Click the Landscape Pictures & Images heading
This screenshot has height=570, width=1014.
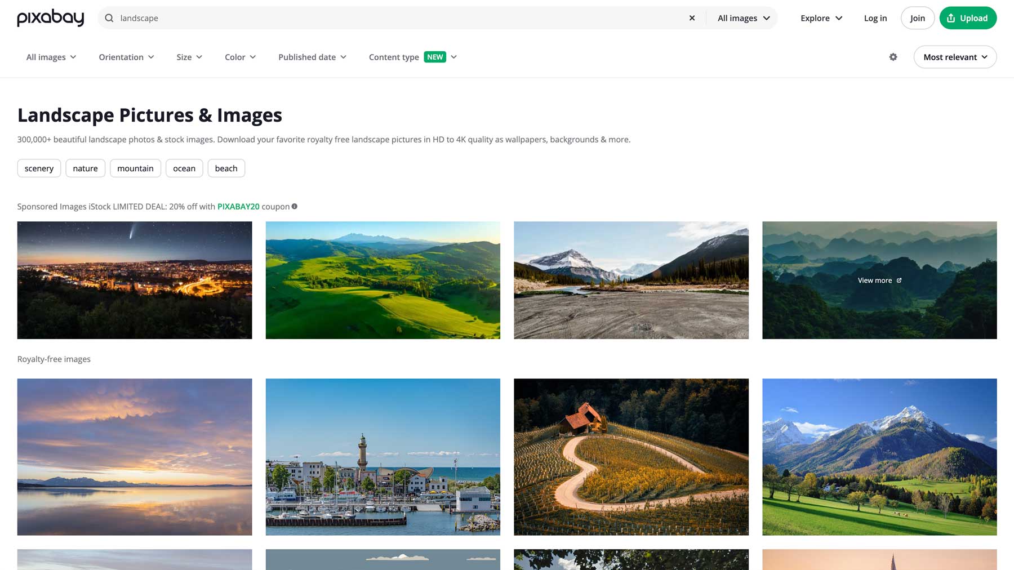[150, 115]
